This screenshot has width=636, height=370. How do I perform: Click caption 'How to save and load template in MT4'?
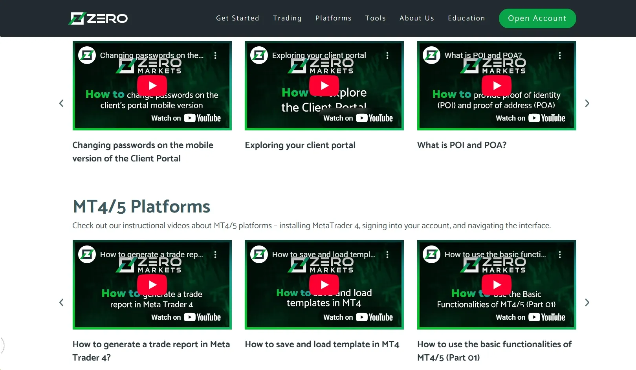(322, 344)
